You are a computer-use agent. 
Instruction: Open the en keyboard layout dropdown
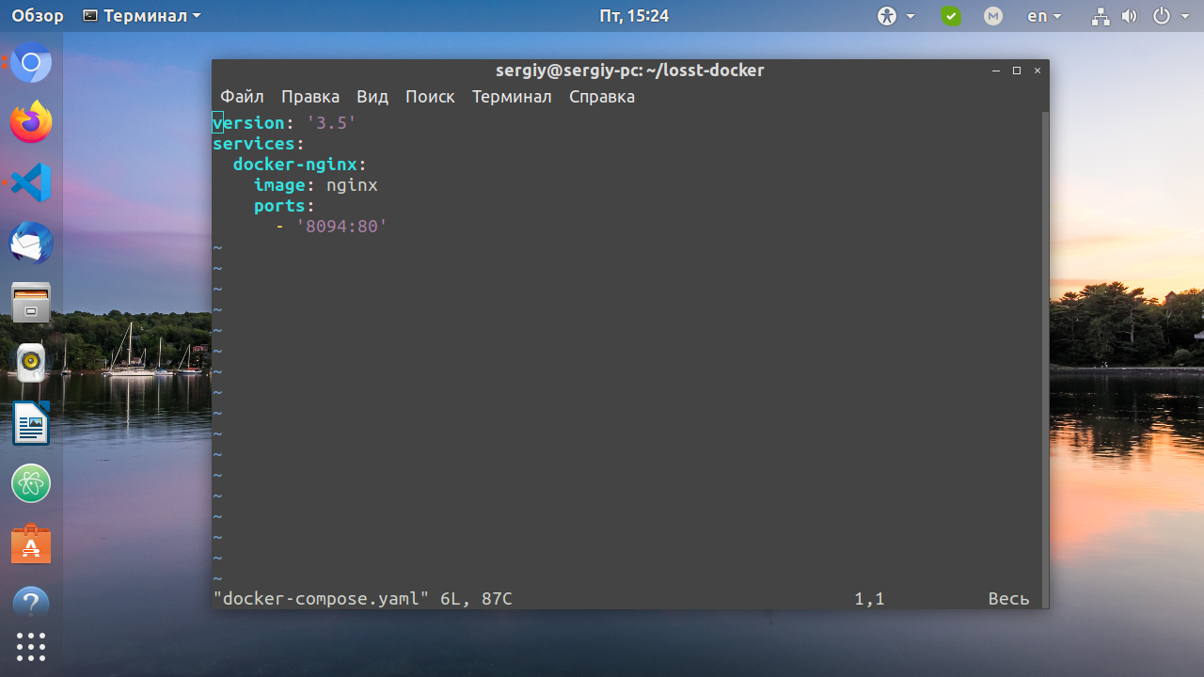coord(1044,16)
